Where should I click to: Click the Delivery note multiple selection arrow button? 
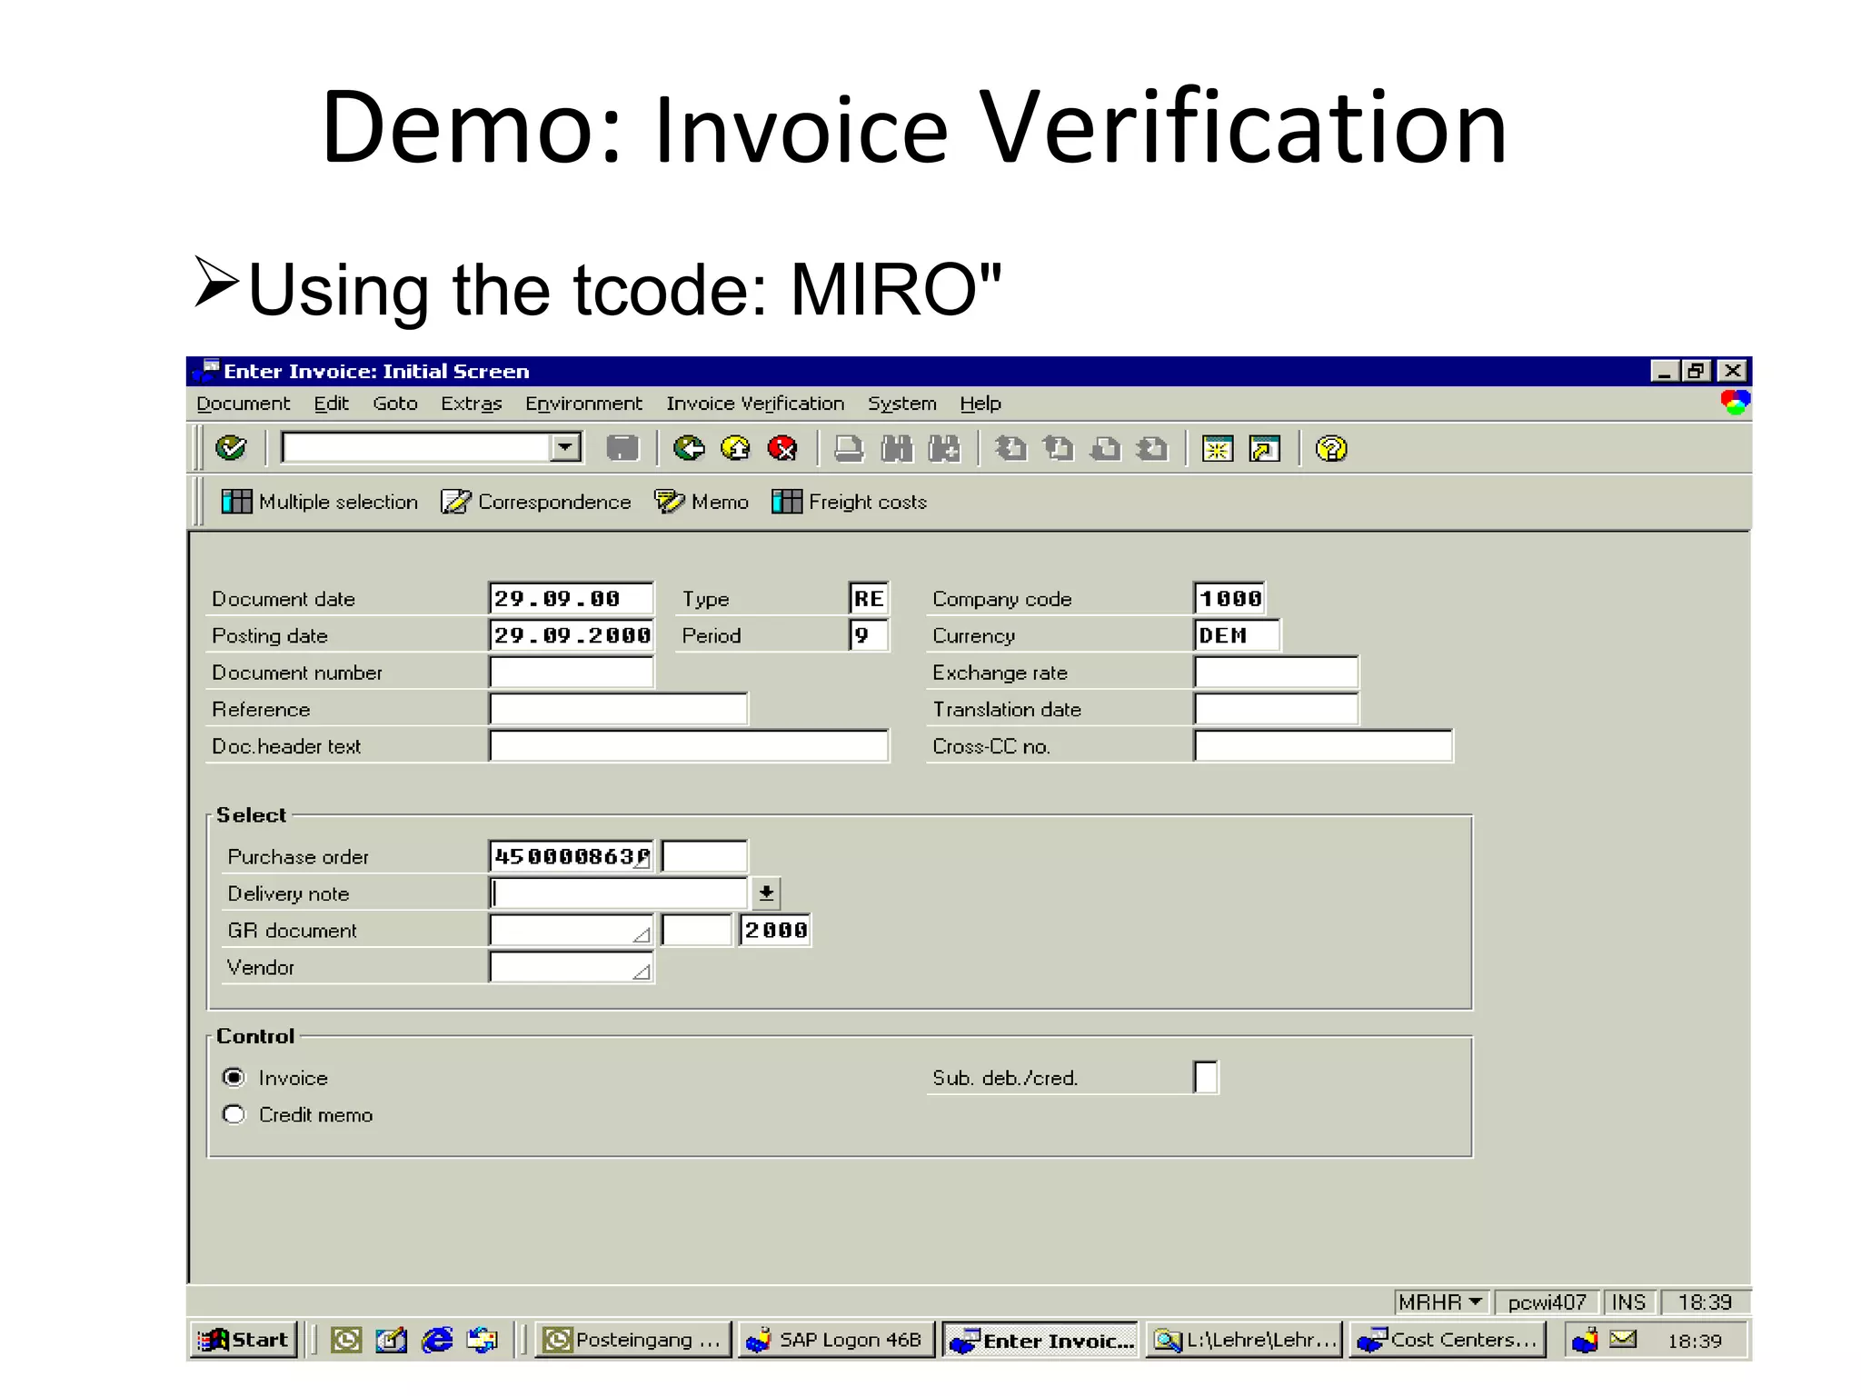(767, 893)
